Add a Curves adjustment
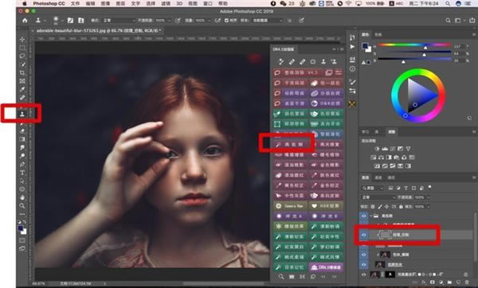The image size is (478, 288). point(393,149)
